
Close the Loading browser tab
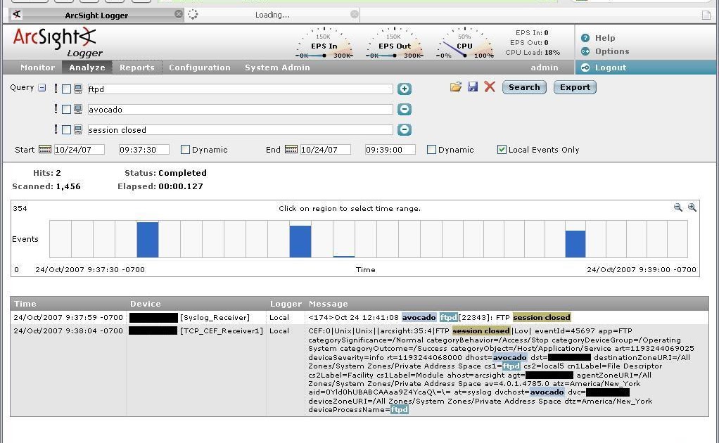coord(354,14)
